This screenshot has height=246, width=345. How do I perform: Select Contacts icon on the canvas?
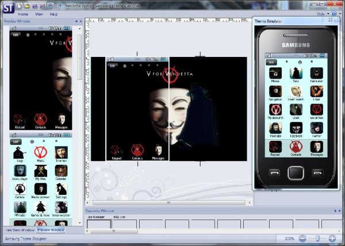click(x=137, y=152)
